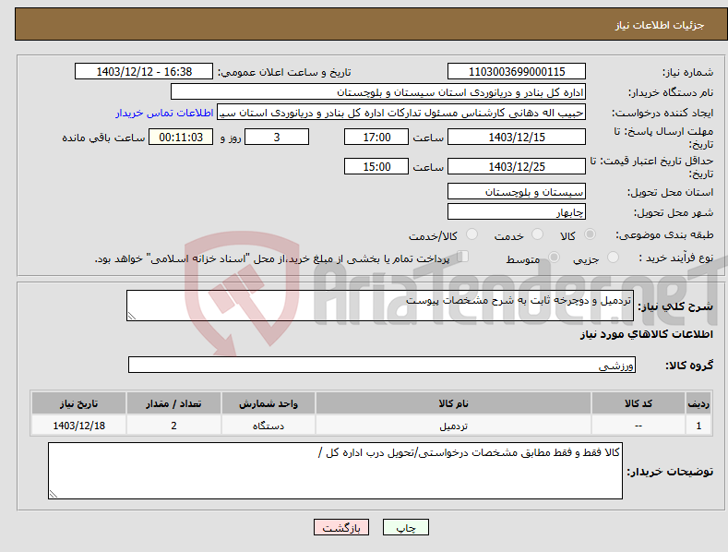This screenshot has height=552, width=728.
Task: Click the دستگاه unit cell
Action: [269, 426]
